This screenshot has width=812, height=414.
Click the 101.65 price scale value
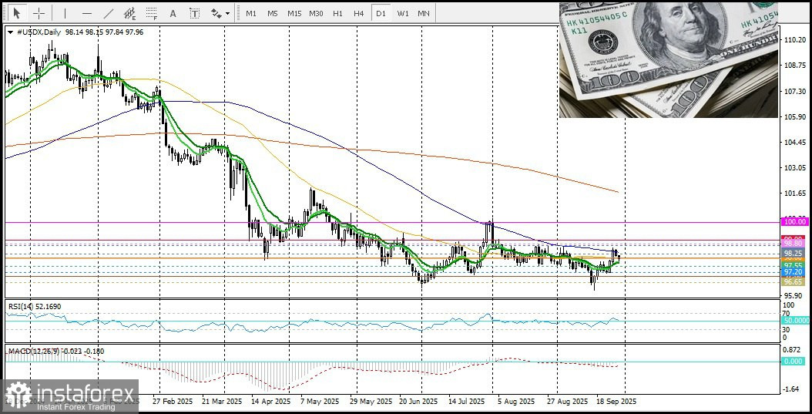pos(795,194)
